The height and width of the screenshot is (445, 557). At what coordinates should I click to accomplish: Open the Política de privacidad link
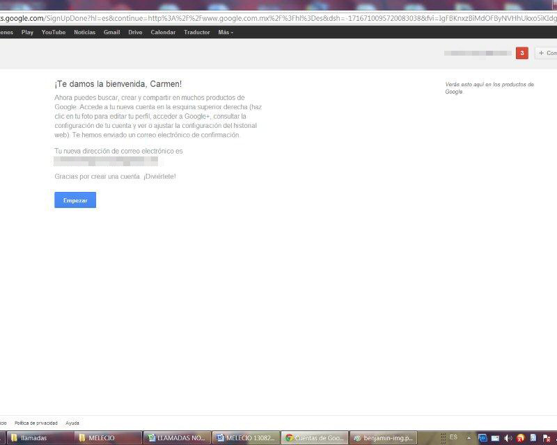36,423
